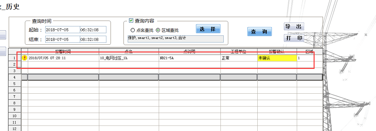Screen dimensions: 376x131
Task: Click the 选择 button
Action: point(208,29)
